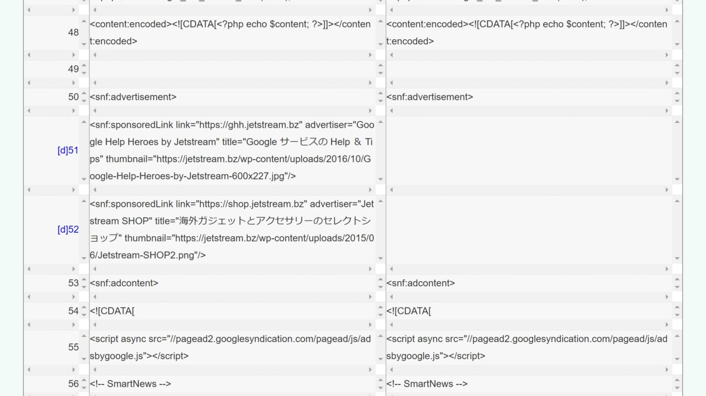Open the [d]52 deleted line link
Screen dimensions: 706x396
68,229
